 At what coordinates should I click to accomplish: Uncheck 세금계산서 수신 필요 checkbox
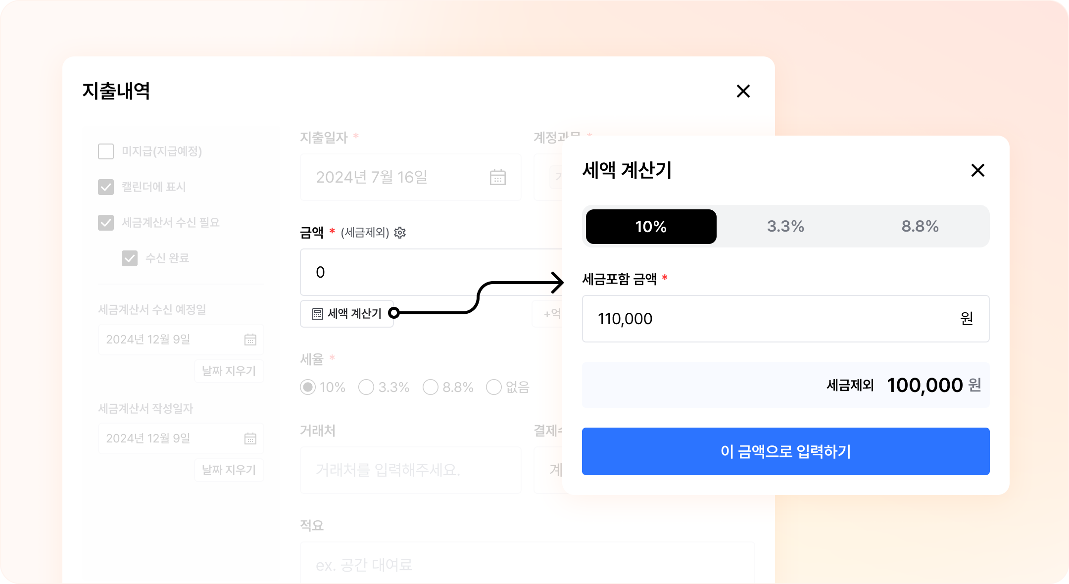tap(106, 223)
